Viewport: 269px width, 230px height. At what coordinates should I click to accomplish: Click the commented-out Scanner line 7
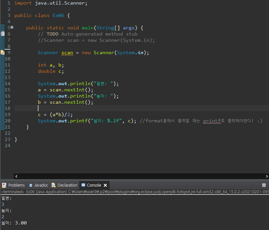point(96,40)
